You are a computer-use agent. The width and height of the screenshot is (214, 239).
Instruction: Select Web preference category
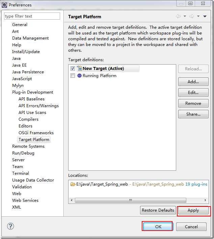[x=17, y=193]
